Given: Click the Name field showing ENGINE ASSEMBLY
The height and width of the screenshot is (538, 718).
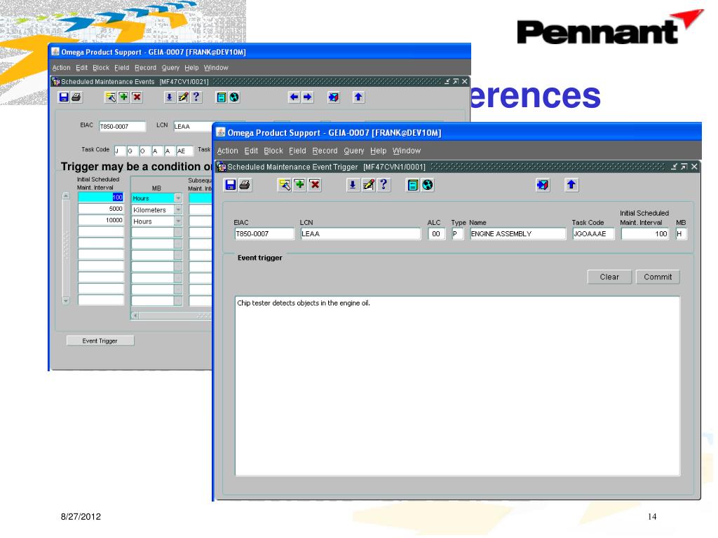Looking at the screenshot, I should coord(517,234).
